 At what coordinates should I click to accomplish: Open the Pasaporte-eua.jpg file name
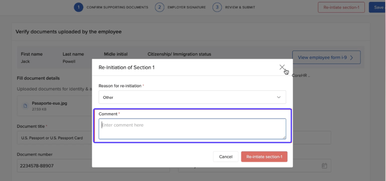[49, 103]
